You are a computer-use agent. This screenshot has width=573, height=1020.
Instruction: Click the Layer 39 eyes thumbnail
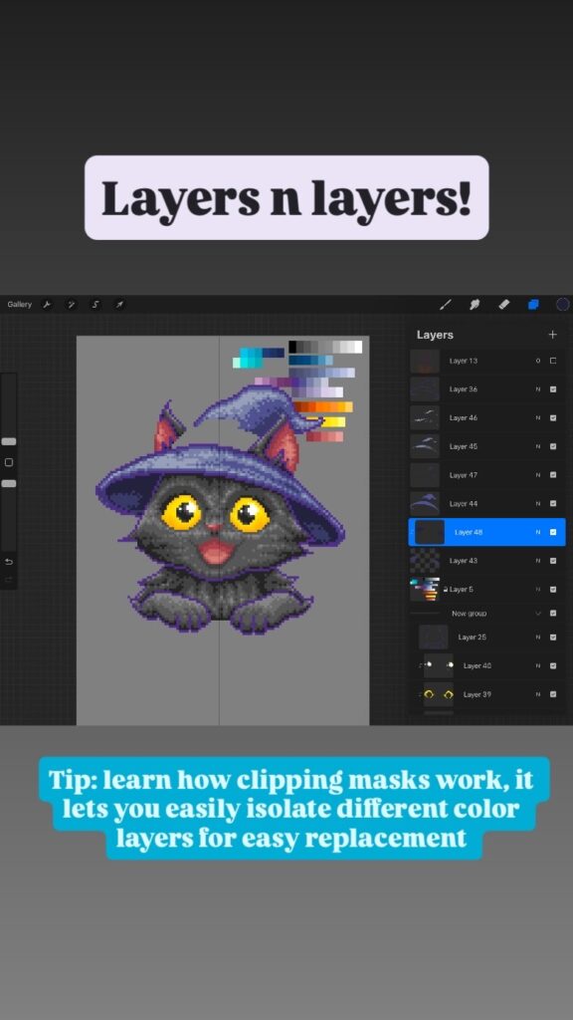click(x=439, y=694)
